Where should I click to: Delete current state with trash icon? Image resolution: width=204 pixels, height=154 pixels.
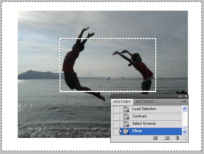177,138
